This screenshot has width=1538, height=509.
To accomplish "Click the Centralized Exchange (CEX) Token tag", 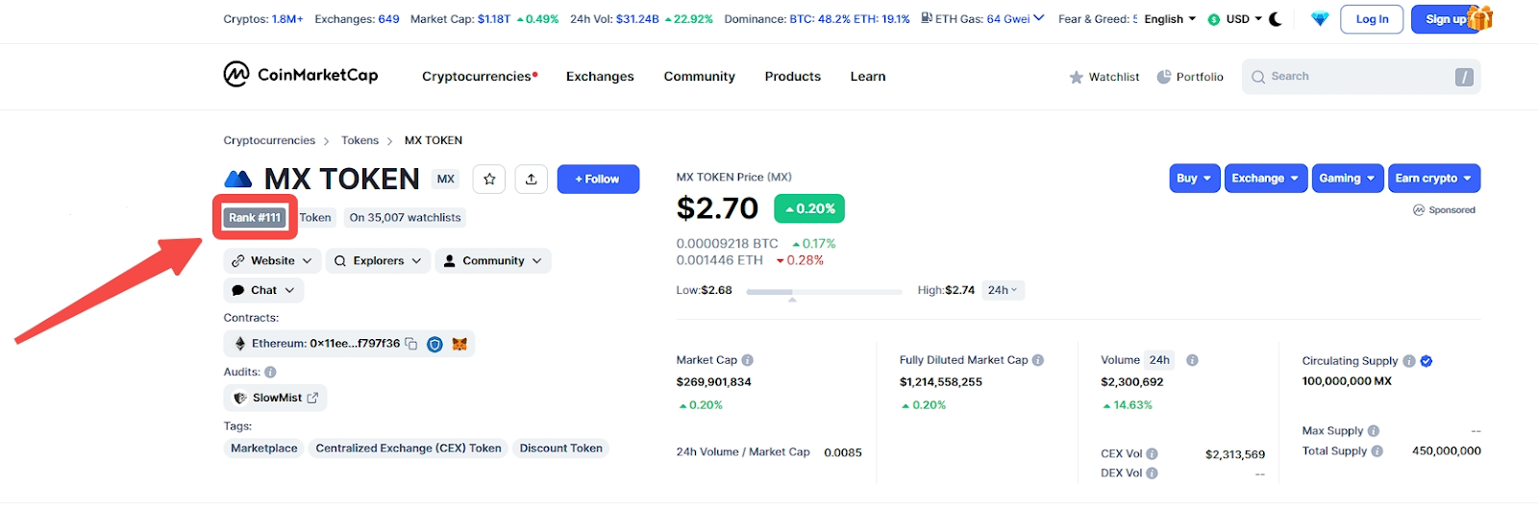I will pyautogui.click(x=409, y=448).
